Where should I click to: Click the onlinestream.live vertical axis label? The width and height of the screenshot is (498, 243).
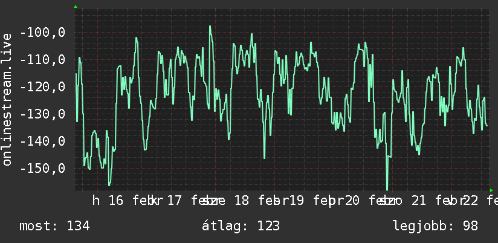[7, 99]
